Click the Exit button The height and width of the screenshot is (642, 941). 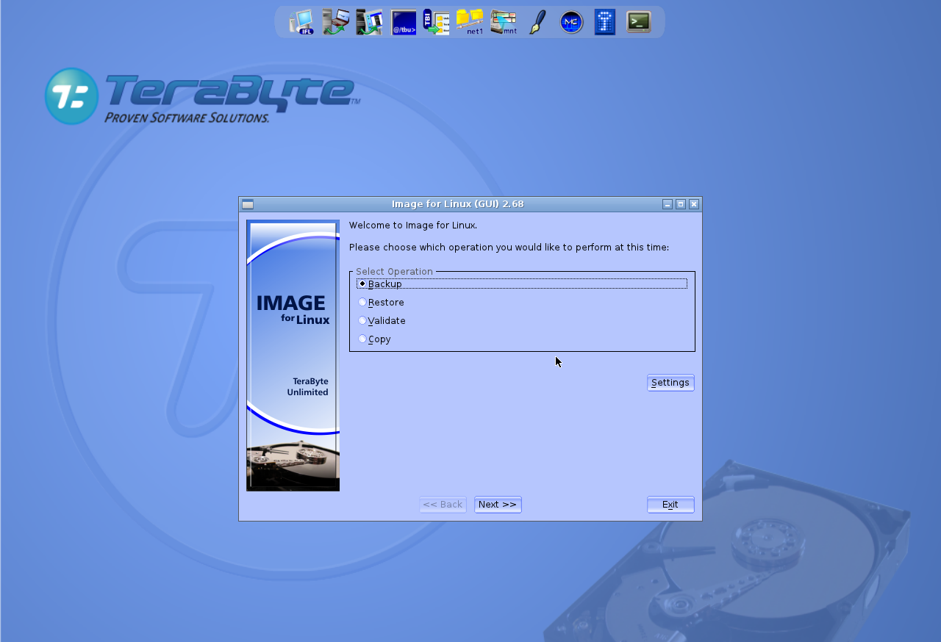(x=670, y=505)
